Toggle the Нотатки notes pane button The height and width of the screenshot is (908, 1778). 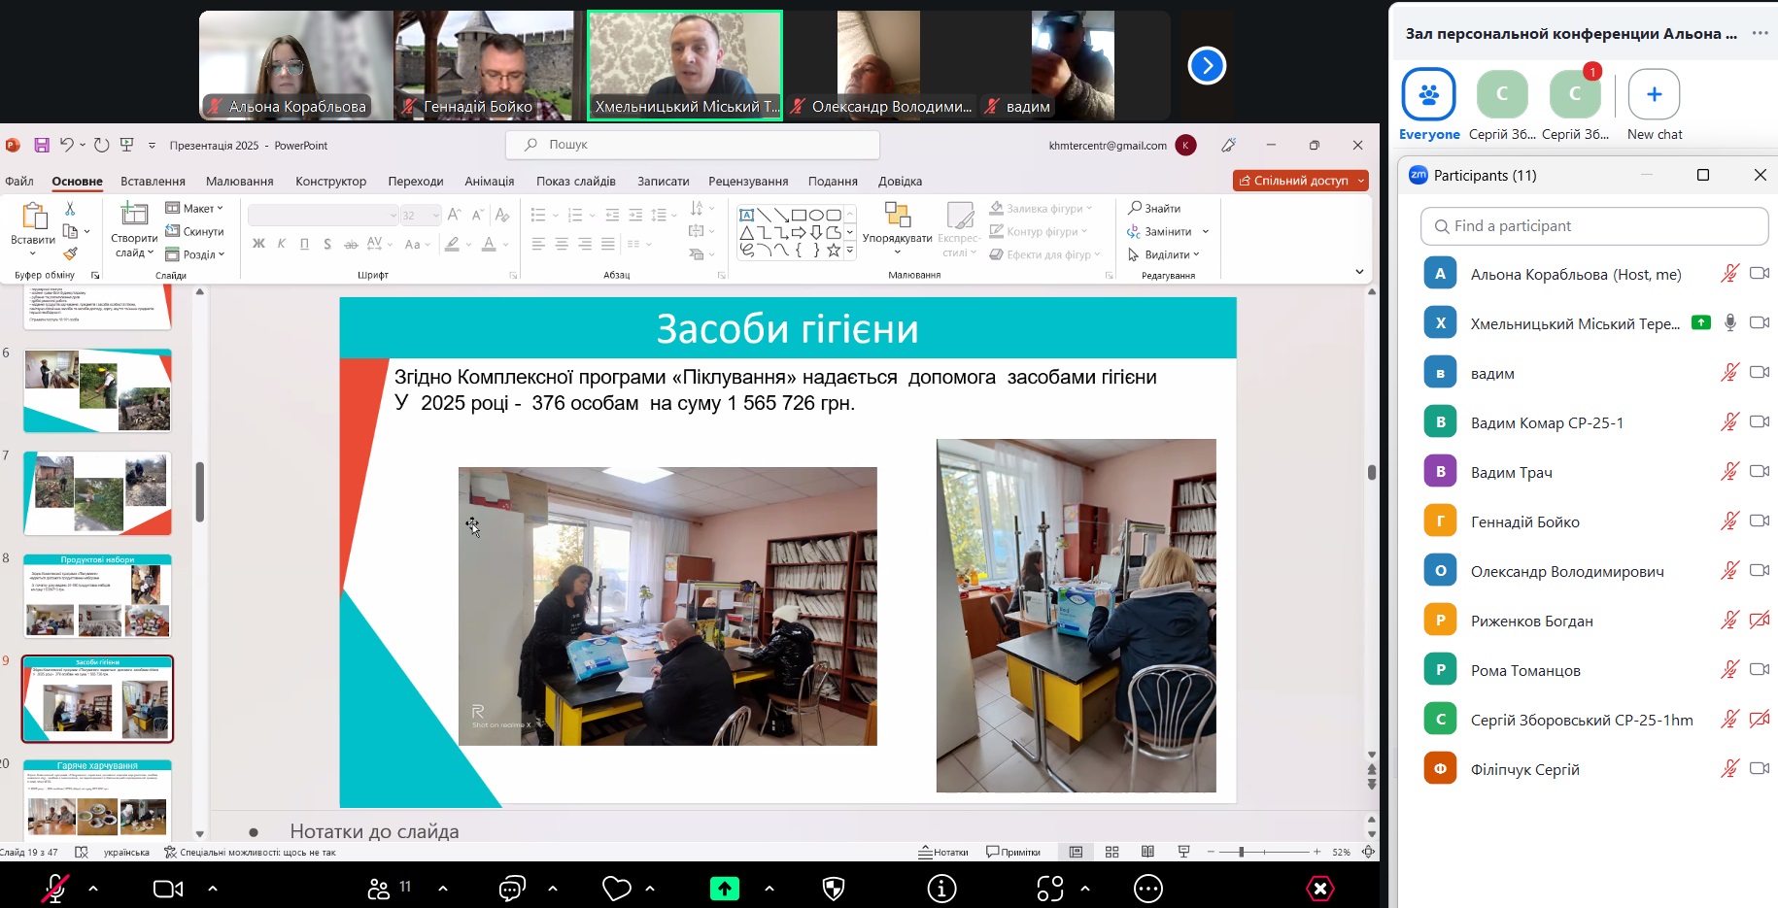click(x=943, y=852)
